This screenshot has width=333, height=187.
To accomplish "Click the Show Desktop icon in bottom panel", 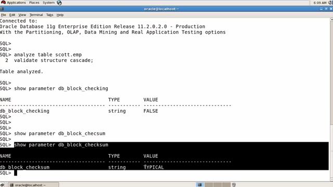I will pyautogui.click(x=2, y=185).
